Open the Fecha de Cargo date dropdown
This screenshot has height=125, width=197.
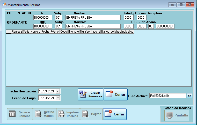pyautogui.click(x=58, y=98)
